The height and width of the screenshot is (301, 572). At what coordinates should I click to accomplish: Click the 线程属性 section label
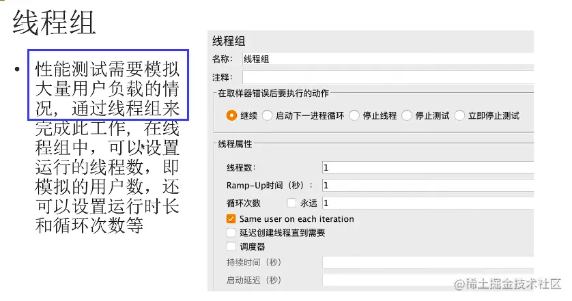click(x=235, y=144)
